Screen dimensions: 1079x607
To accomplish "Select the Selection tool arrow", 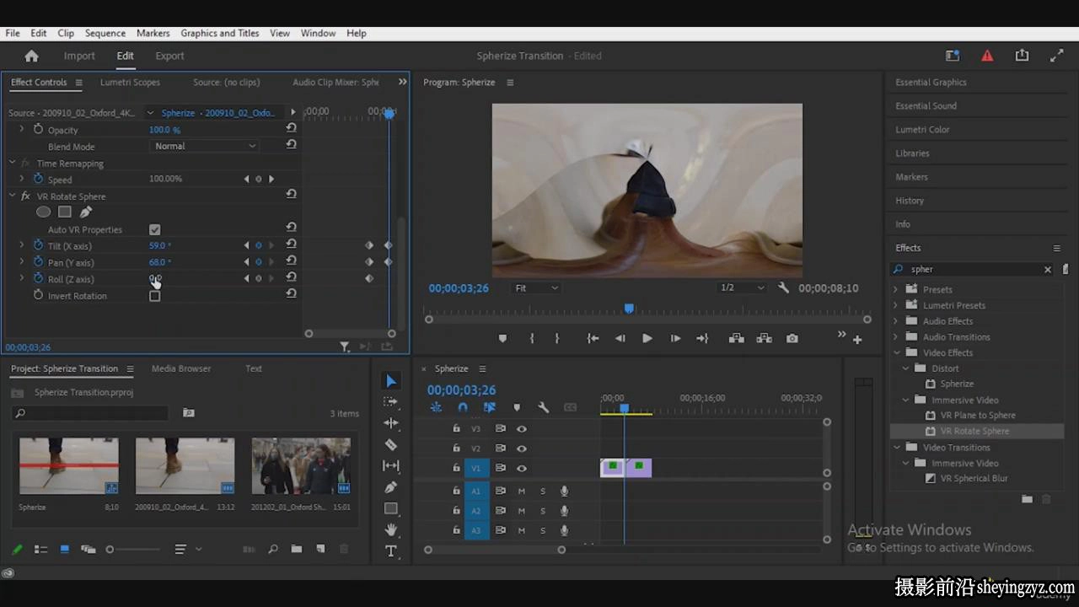I will click(390, 381).
